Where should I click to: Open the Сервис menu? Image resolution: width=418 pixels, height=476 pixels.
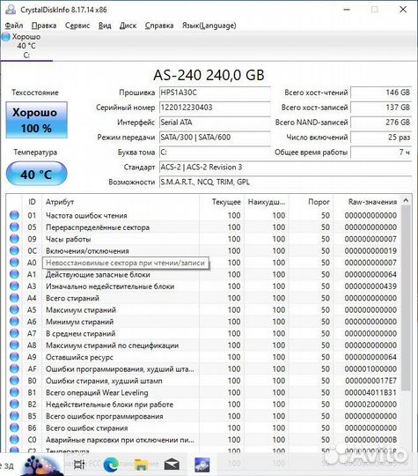tap(77, 26)
